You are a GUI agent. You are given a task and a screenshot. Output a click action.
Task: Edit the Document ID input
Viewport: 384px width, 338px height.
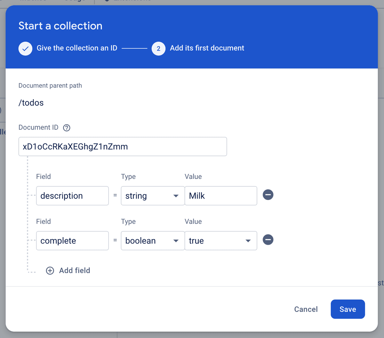pos(123,146)
